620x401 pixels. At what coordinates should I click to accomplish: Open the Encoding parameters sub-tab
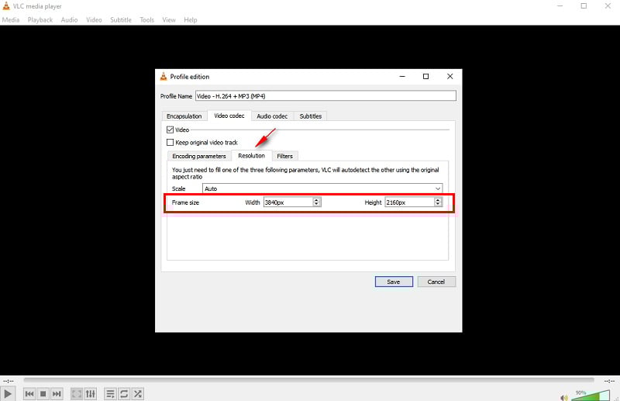199,156
